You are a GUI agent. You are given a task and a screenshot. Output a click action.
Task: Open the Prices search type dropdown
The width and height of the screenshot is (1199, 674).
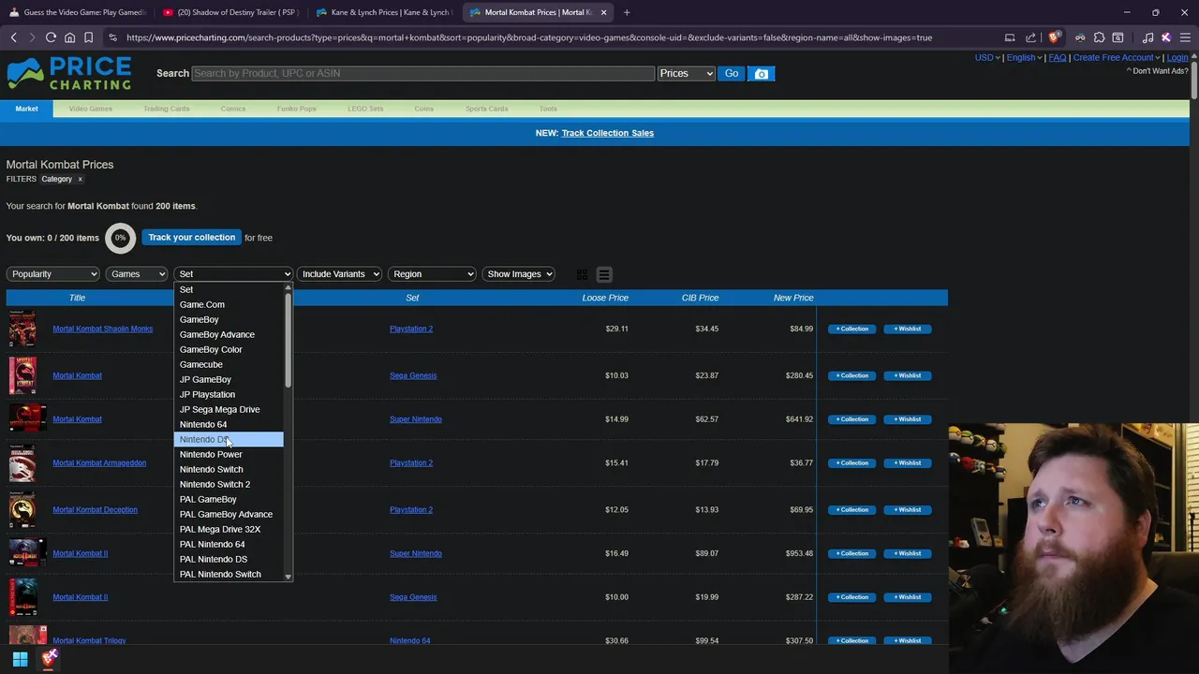point(687,74)
